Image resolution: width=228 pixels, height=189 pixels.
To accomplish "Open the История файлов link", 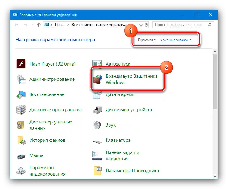I will pyautogui.click(x=47, y=140).
